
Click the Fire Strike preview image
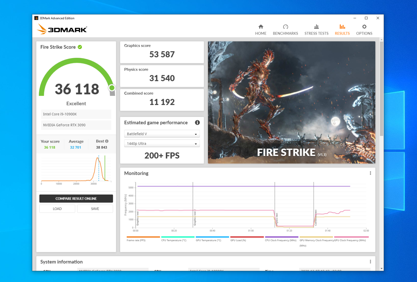point(291,102)
